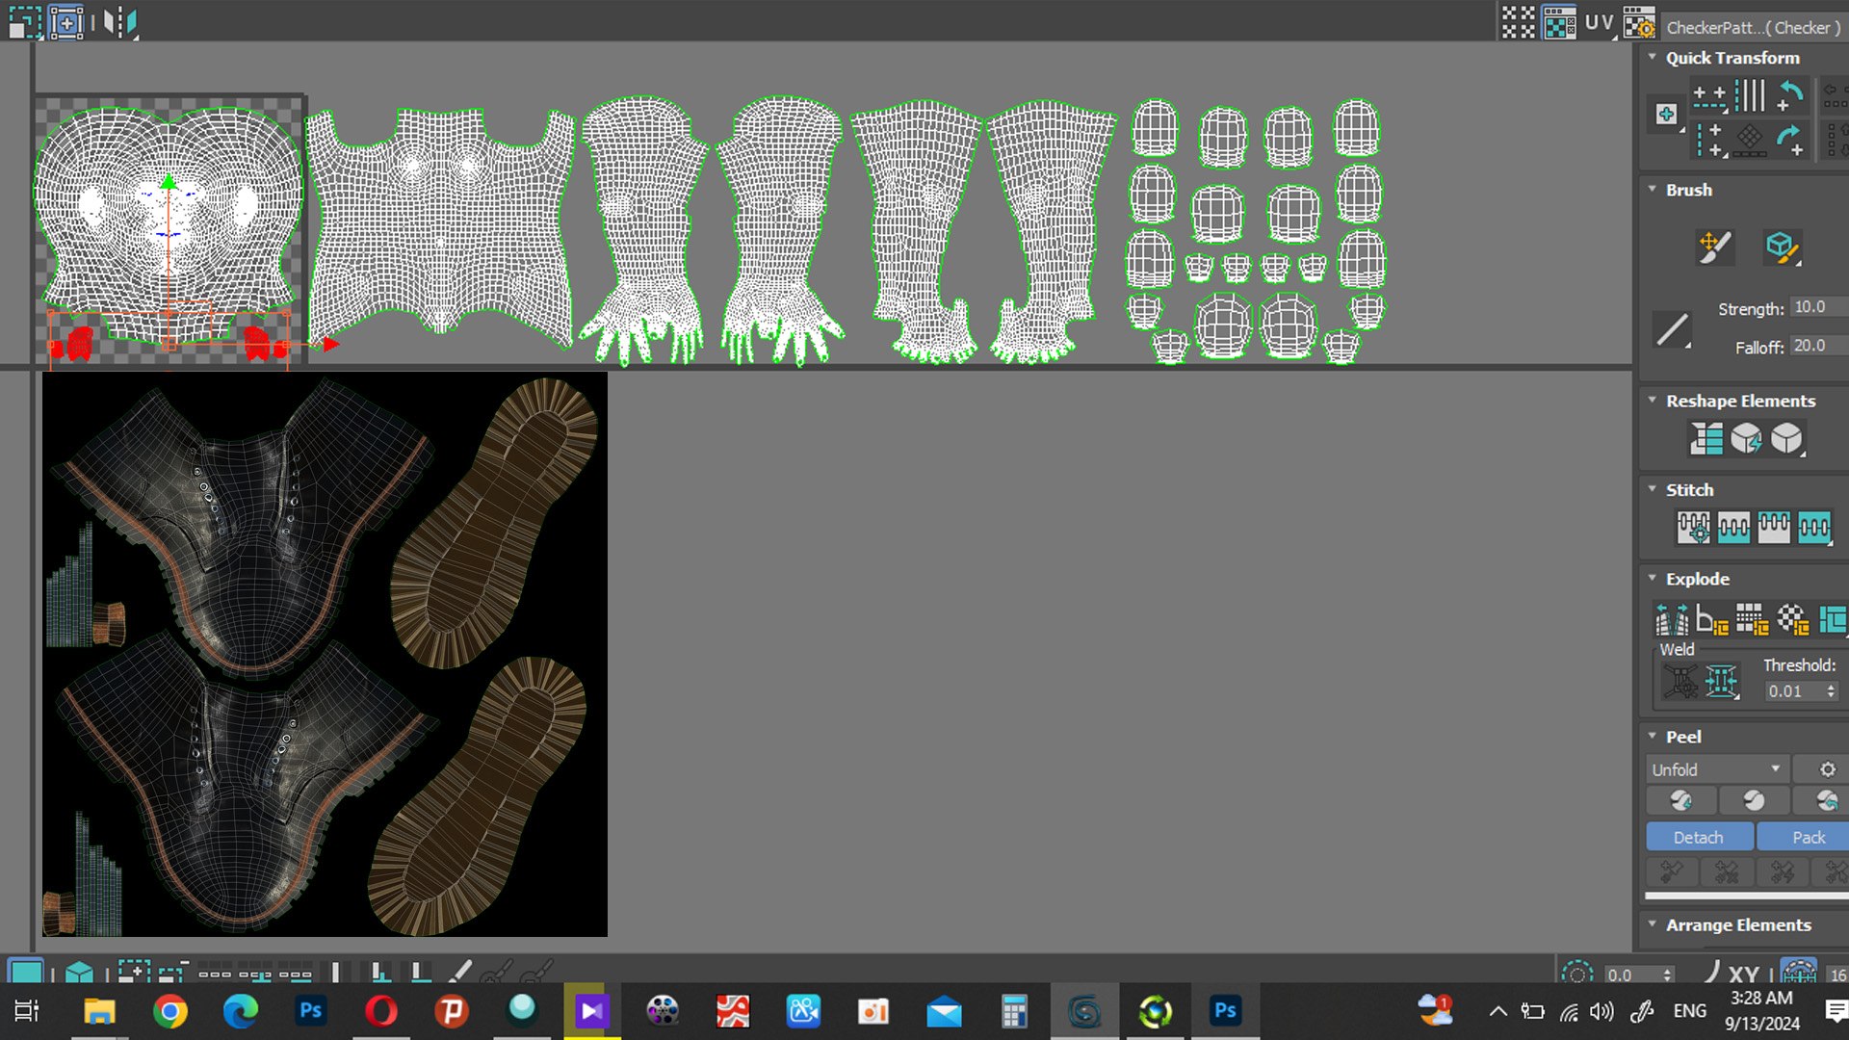The height and width of the screenshot is (1040, 1849).
Task: Toggle select by element cube icon
Action: (x=80, y=972)
